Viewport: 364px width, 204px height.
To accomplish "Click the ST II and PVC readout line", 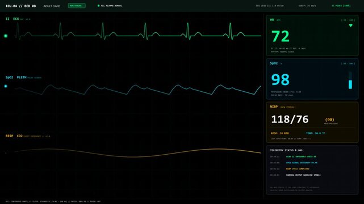I will [288, 48].
